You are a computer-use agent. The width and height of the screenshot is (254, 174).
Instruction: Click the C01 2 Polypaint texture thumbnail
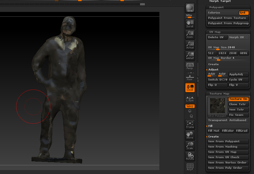pyautogui.click(x=217, y=105)
